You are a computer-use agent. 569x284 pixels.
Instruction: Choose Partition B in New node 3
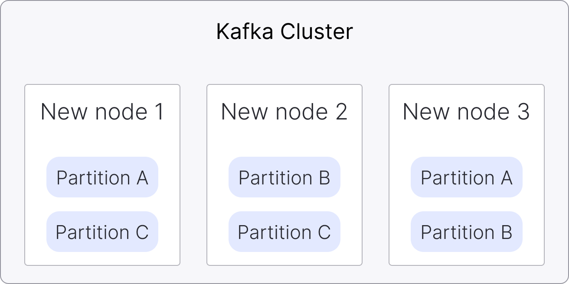(x=467, y=232)
